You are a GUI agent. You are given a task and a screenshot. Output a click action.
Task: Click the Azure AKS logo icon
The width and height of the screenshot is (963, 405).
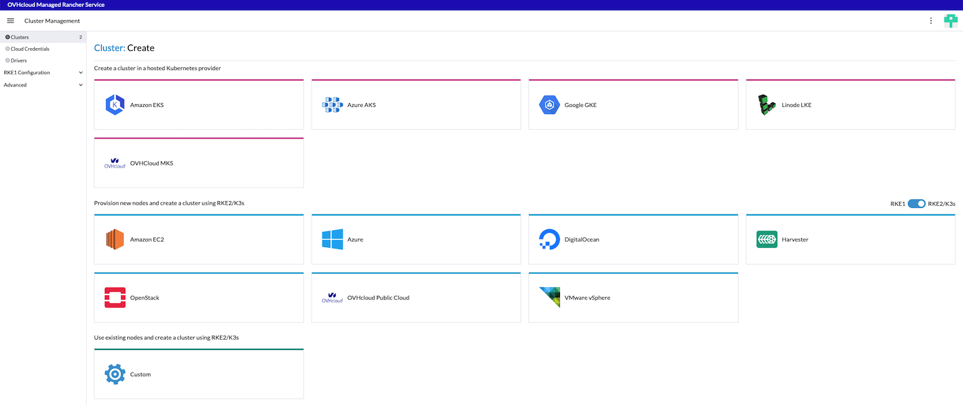tap(332, 105)
